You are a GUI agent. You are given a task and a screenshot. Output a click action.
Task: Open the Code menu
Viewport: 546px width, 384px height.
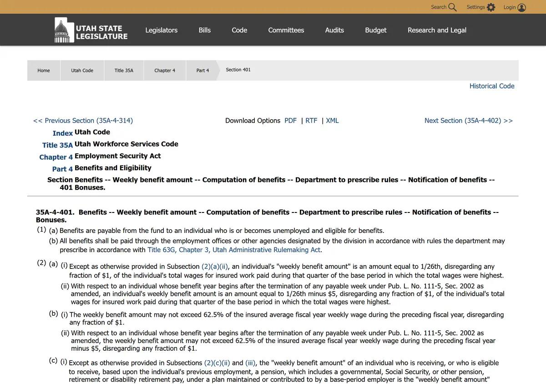point(239,30)
